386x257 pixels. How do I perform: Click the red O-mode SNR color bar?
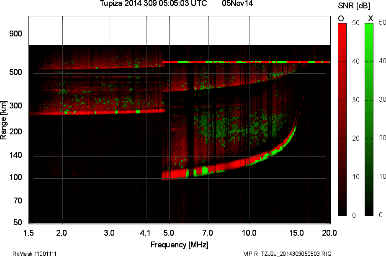click(342, 119)
